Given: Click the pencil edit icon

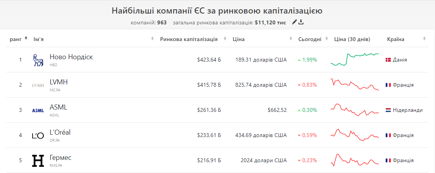Looking at the screenshot, I should coord(295,22).
